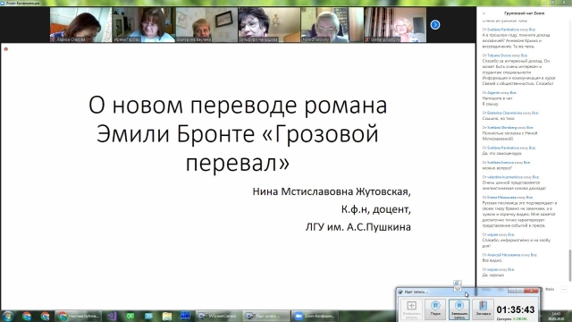Open the Visual Studio taskbar icon
Image resolution: width=572 pixels, height=322 pixels.
point(112,316)
